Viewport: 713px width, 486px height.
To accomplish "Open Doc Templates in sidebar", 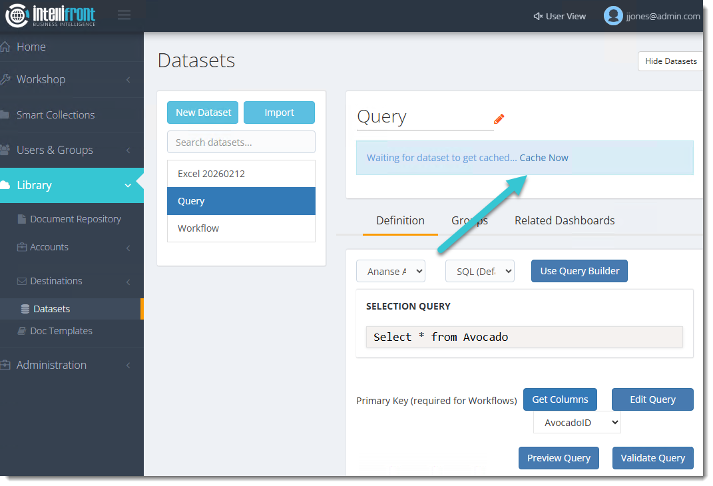I will click(x=61, y=331).
